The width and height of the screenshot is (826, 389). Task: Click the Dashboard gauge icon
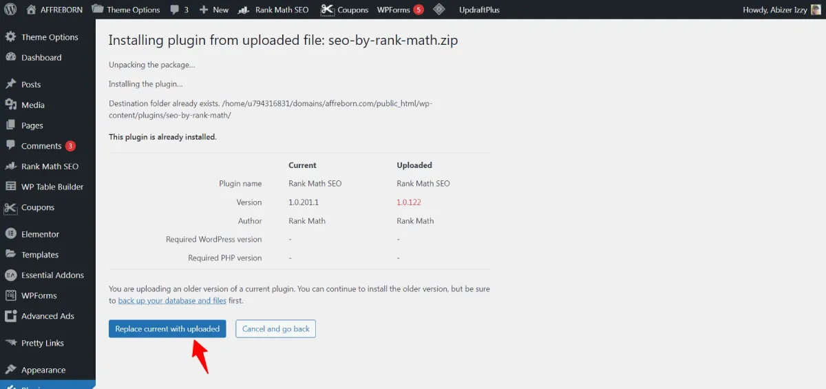click(x=10, y=58)
